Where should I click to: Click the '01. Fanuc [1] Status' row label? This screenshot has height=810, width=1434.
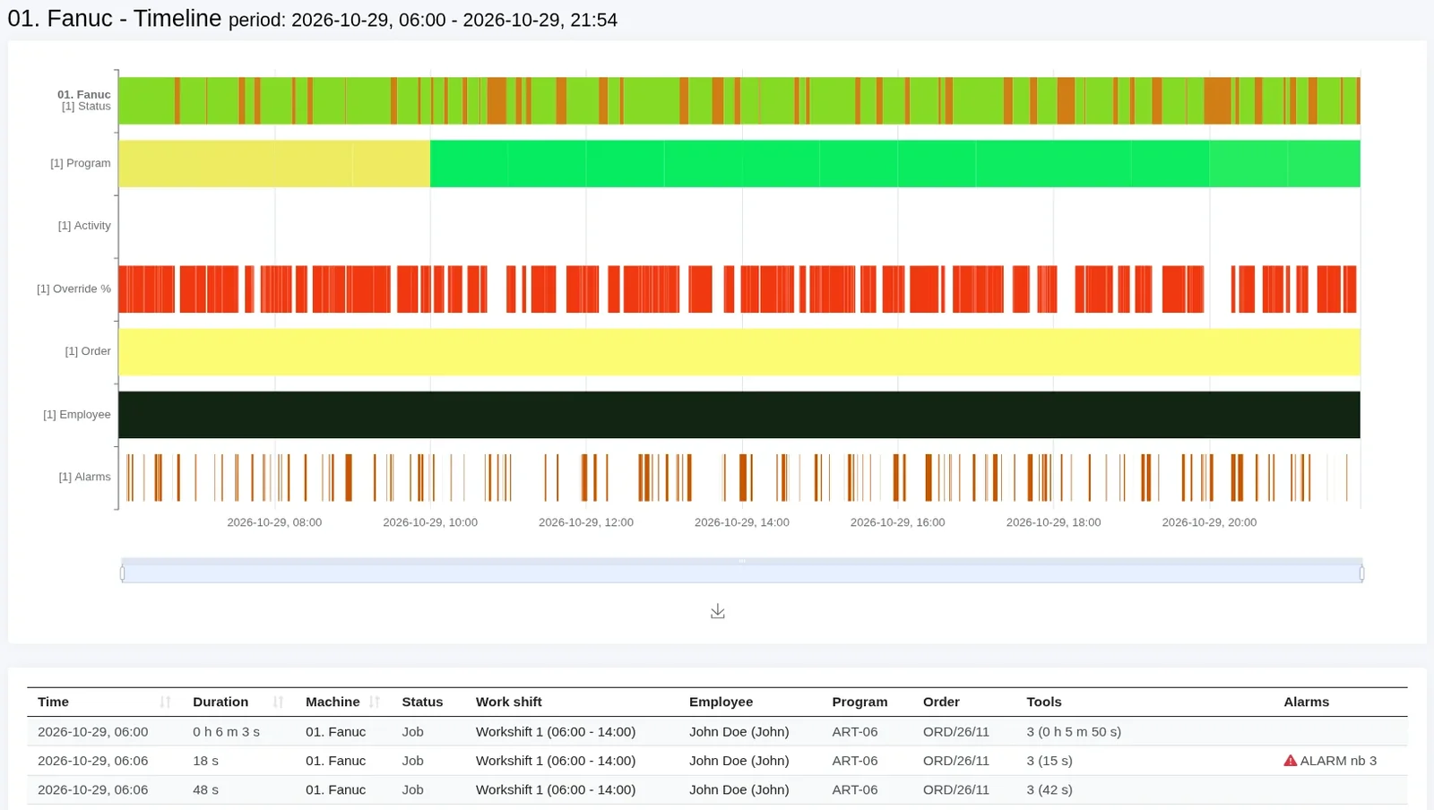point(84,100)
